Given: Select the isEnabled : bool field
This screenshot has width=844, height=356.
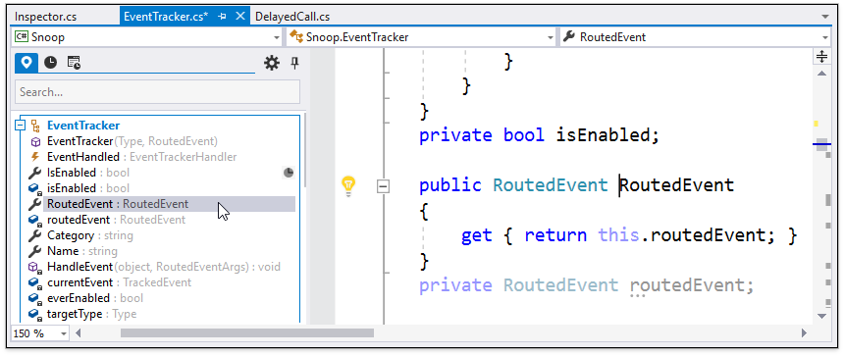Looking at the screenshot, I should pyautogui.click(x=88, y=188).
